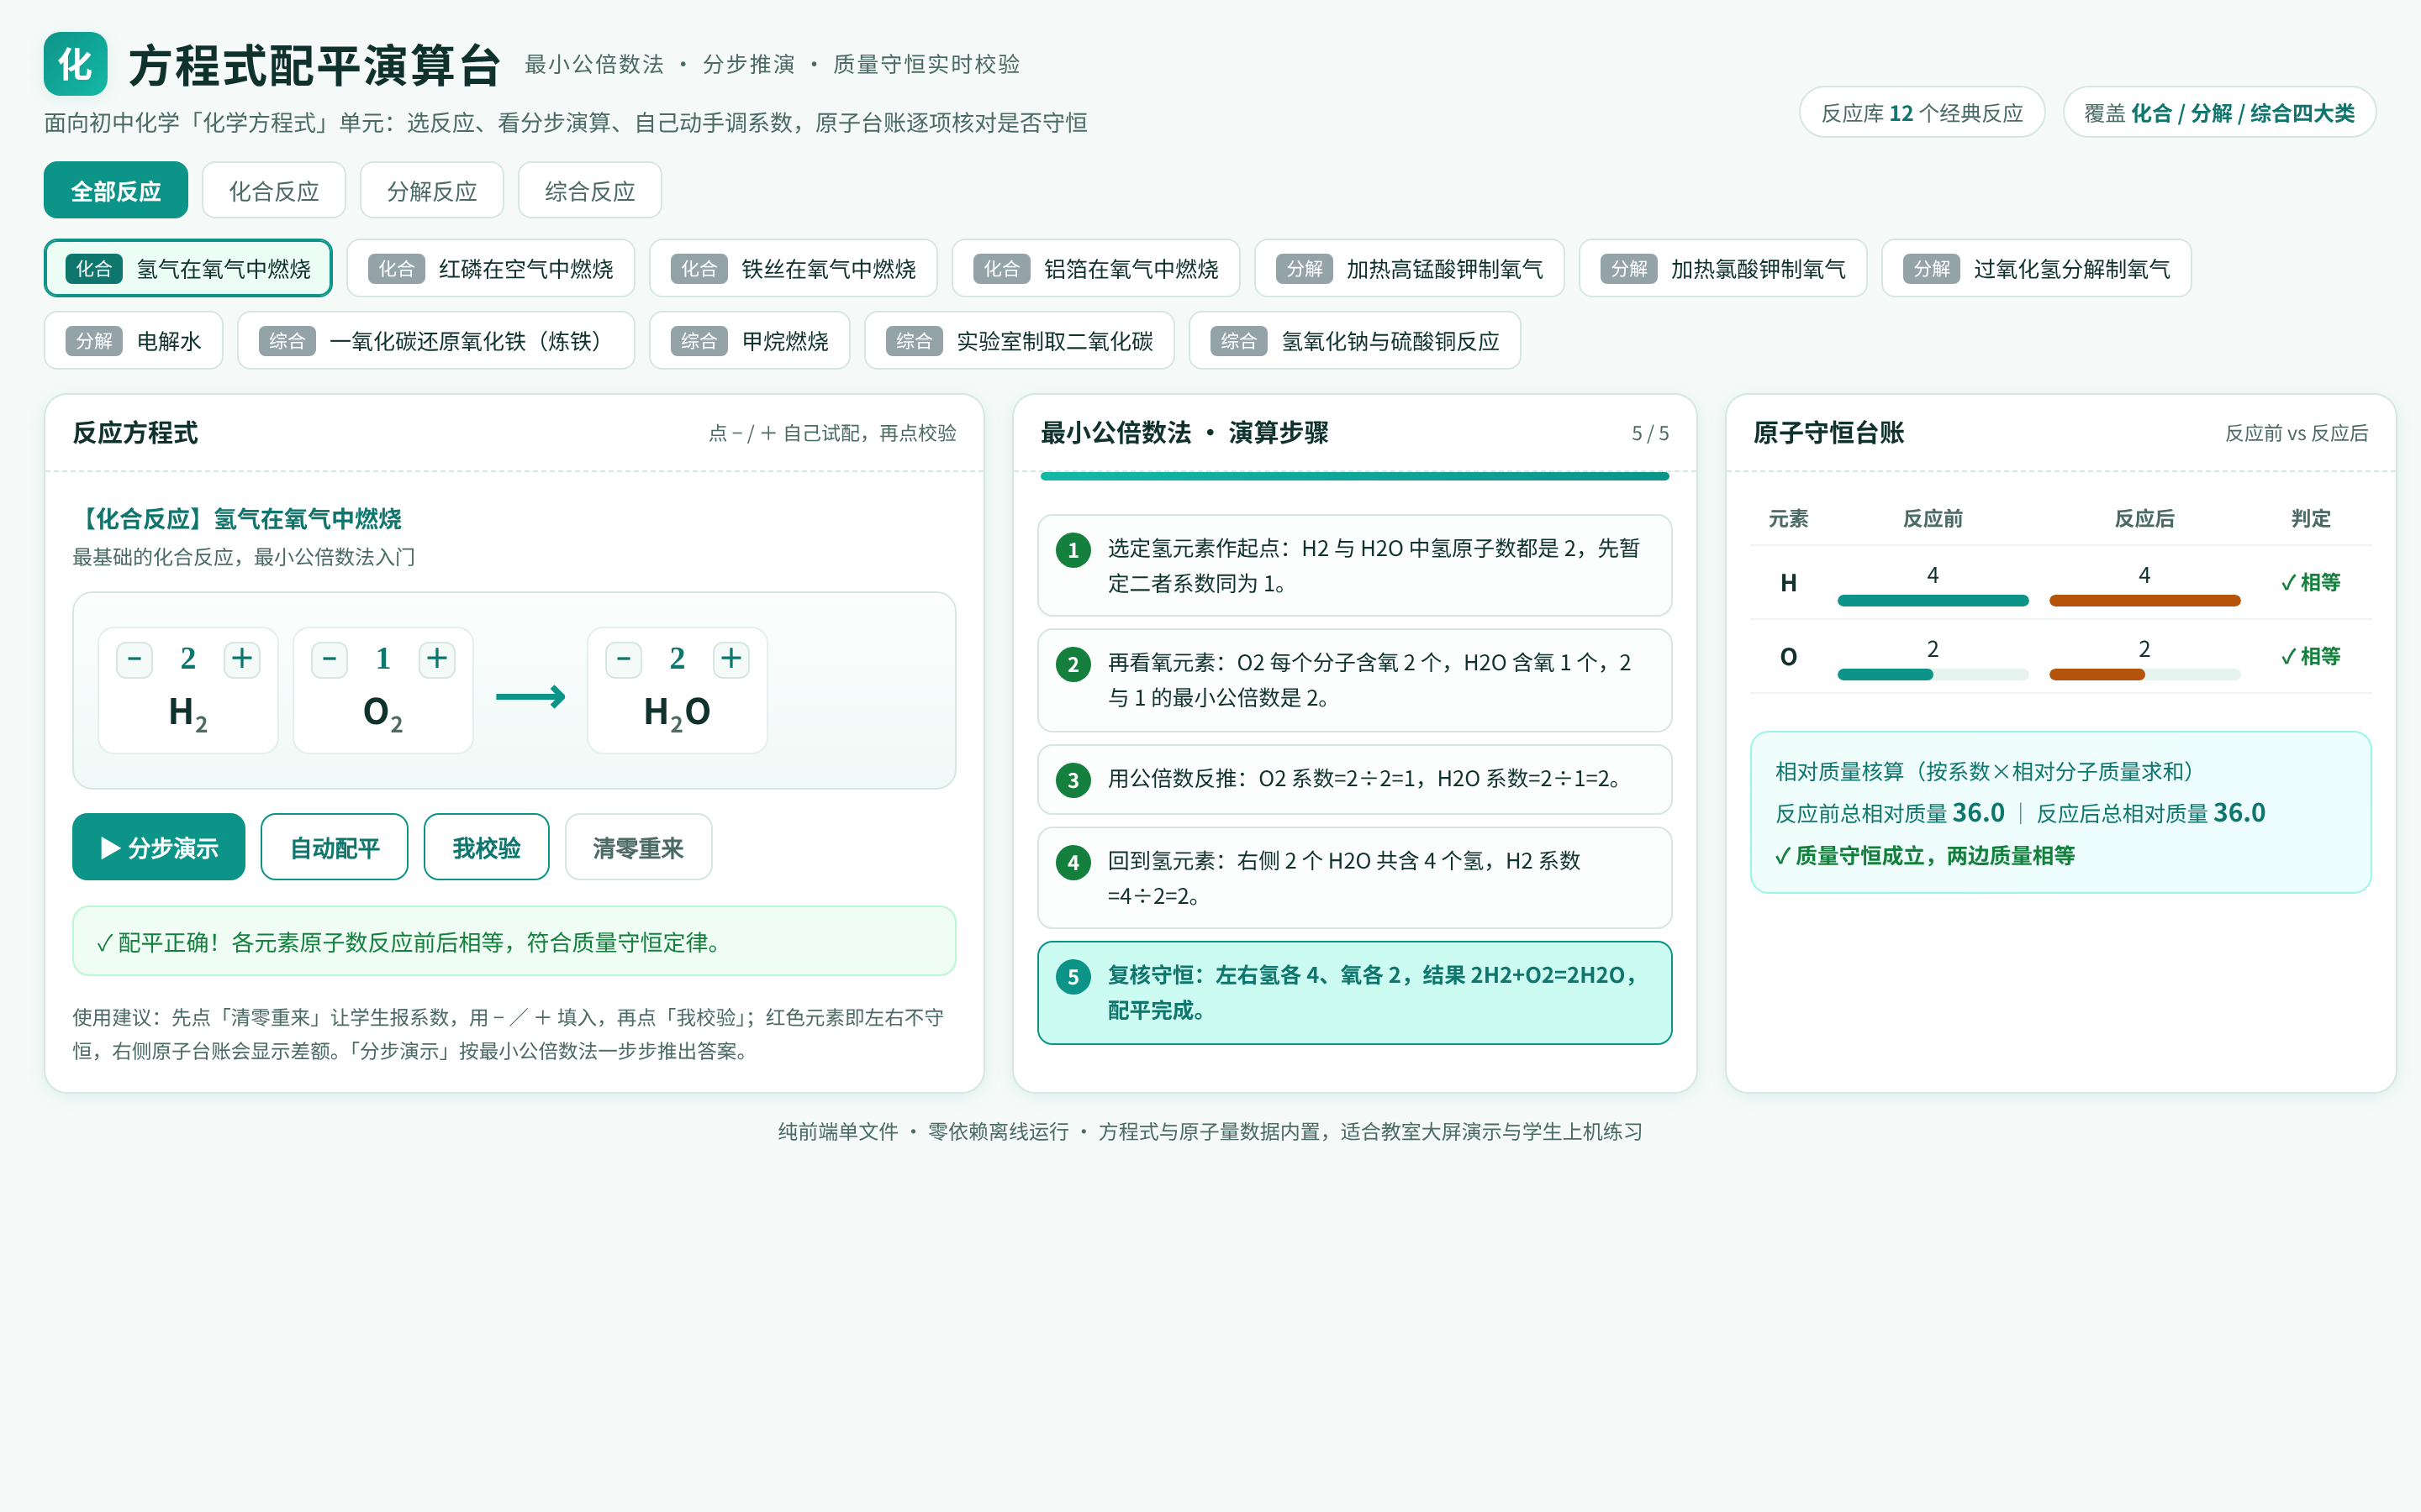Increase the H₂O coefficient with plus
The image size is (2421, 1512).
coord(731,659)
